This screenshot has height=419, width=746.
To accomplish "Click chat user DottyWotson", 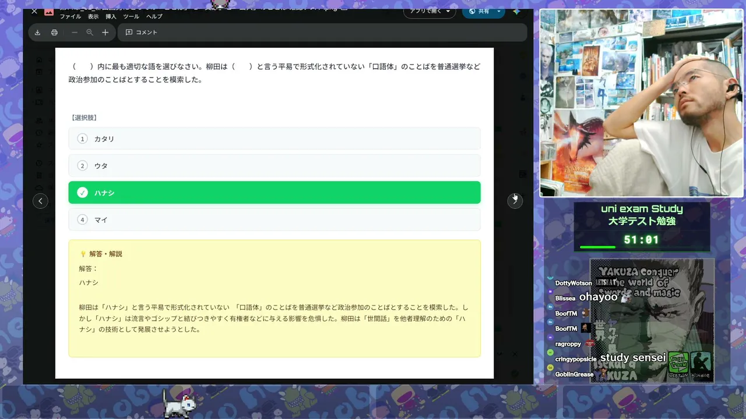I will 573,283.
